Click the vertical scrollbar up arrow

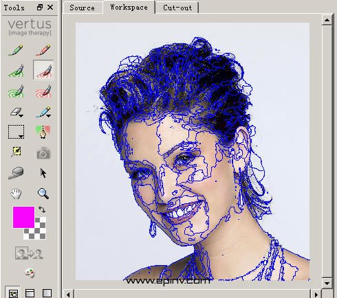click(x=327, y=20)
